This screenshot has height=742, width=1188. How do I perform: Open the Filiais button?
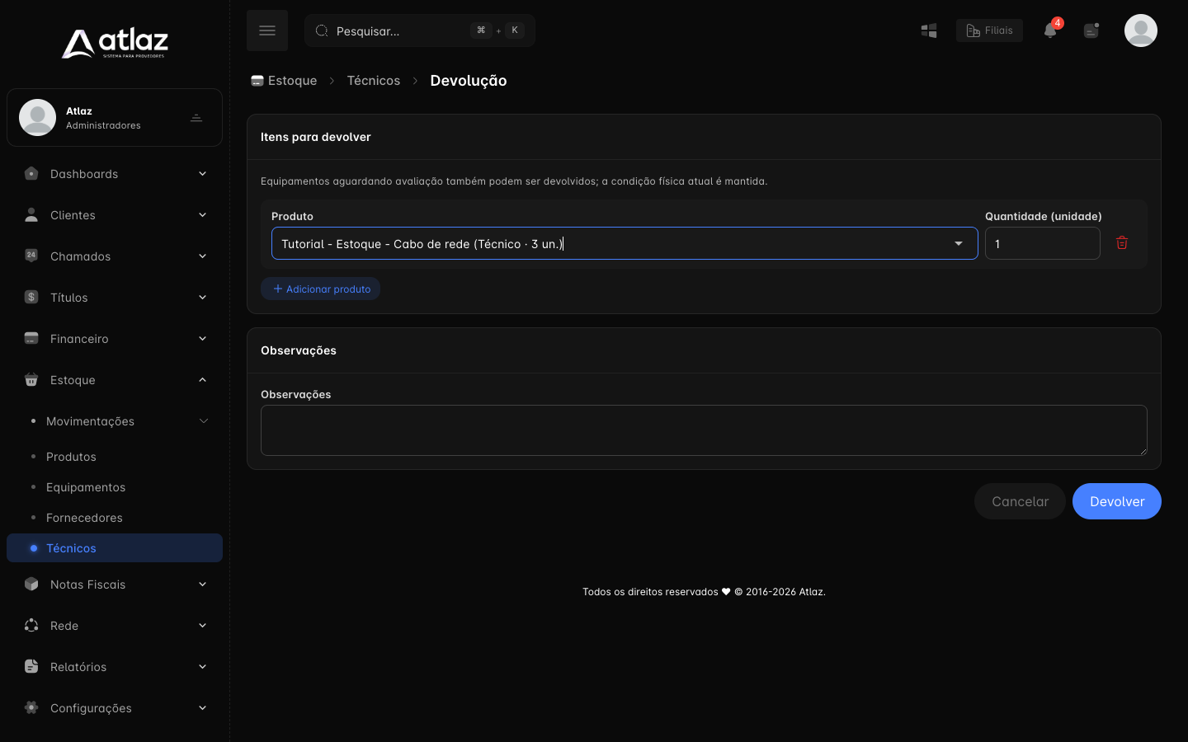(x=989, y=31)
